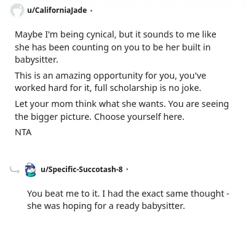Visit the u/CaliforniaJade profile link

point(57,10)
